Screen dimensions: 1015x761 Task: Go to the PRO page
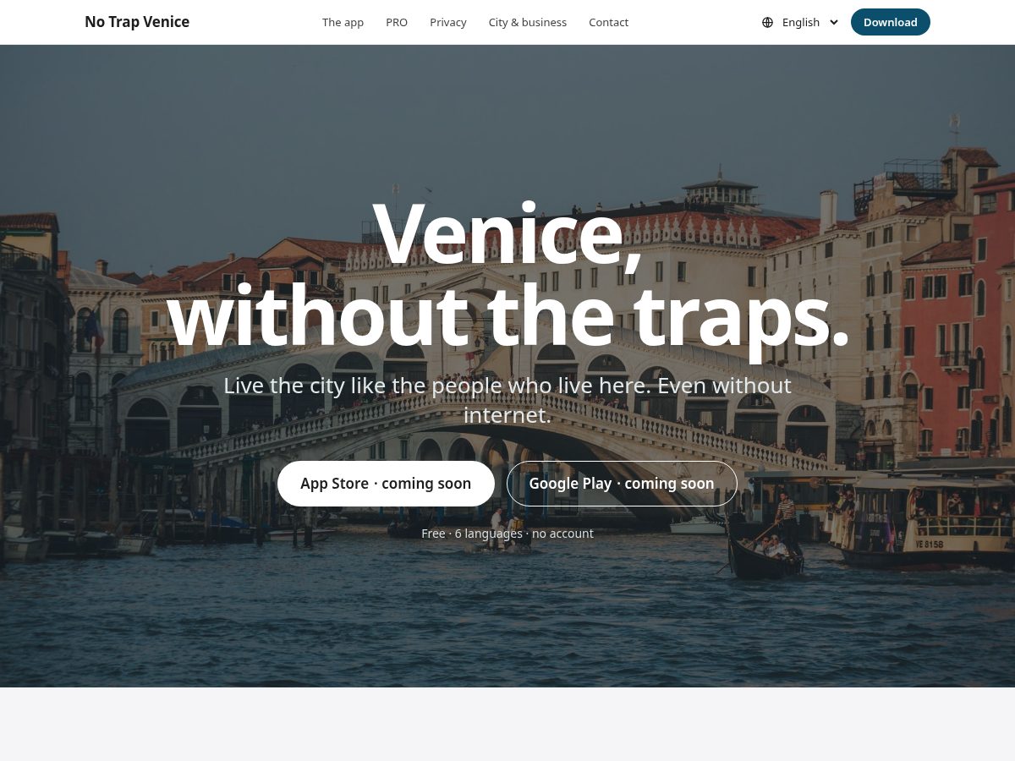pyautogui.click(x=397, y=23)
